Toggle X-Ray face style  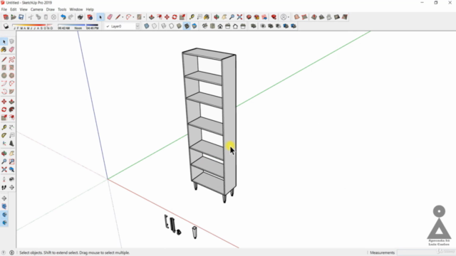tap(147, 26)
